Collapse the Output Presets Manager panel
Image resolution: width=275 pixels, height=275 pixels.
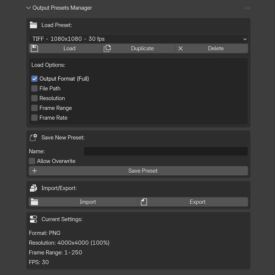pyautogui.click(x=29, y=8)
